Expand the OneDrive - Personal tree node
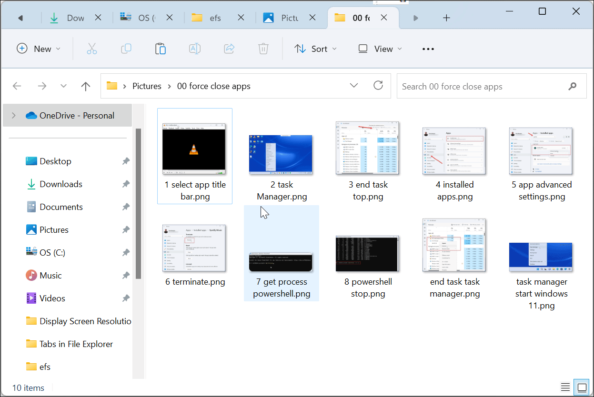 (x=13, y=115)
